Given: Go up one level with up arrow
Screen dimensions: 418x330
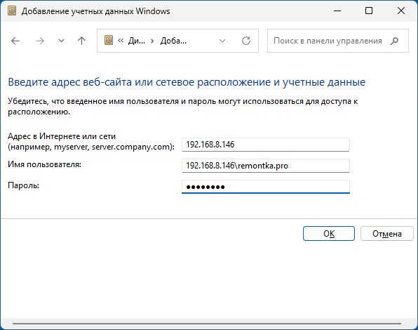Looking at the screenshot, I should (81, 41).
